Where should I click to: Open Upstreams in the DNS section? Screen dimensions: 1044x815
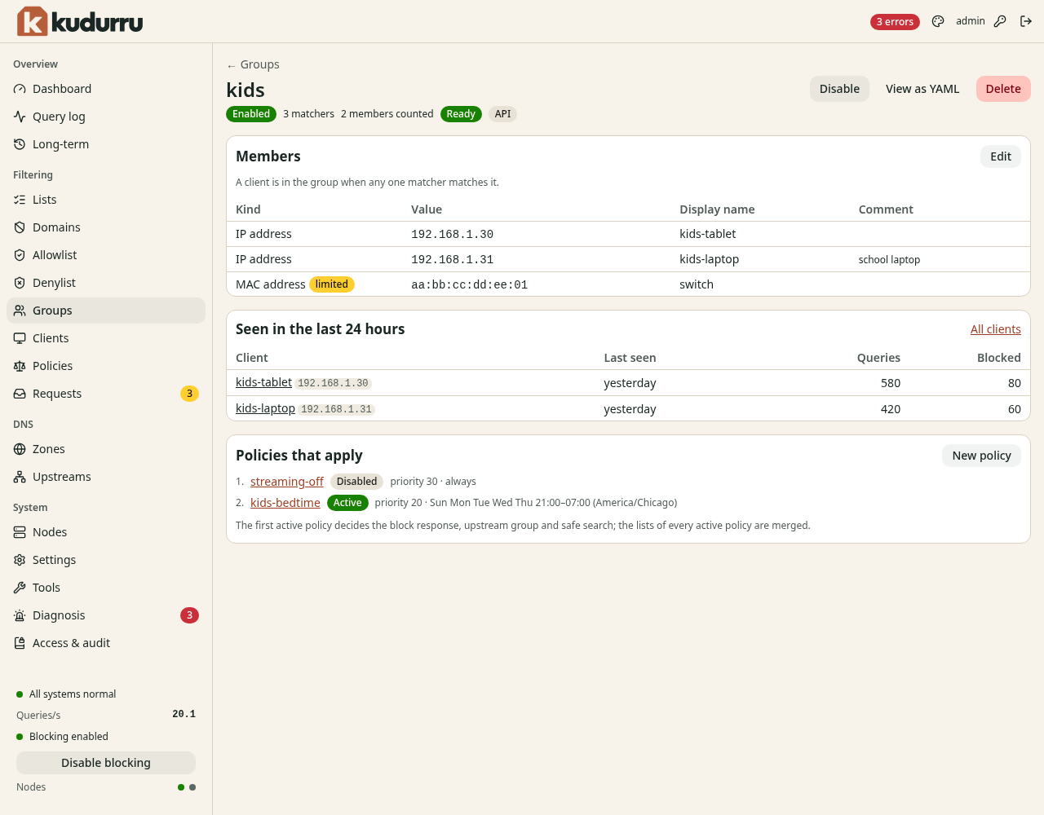click(x=106, y=477)
